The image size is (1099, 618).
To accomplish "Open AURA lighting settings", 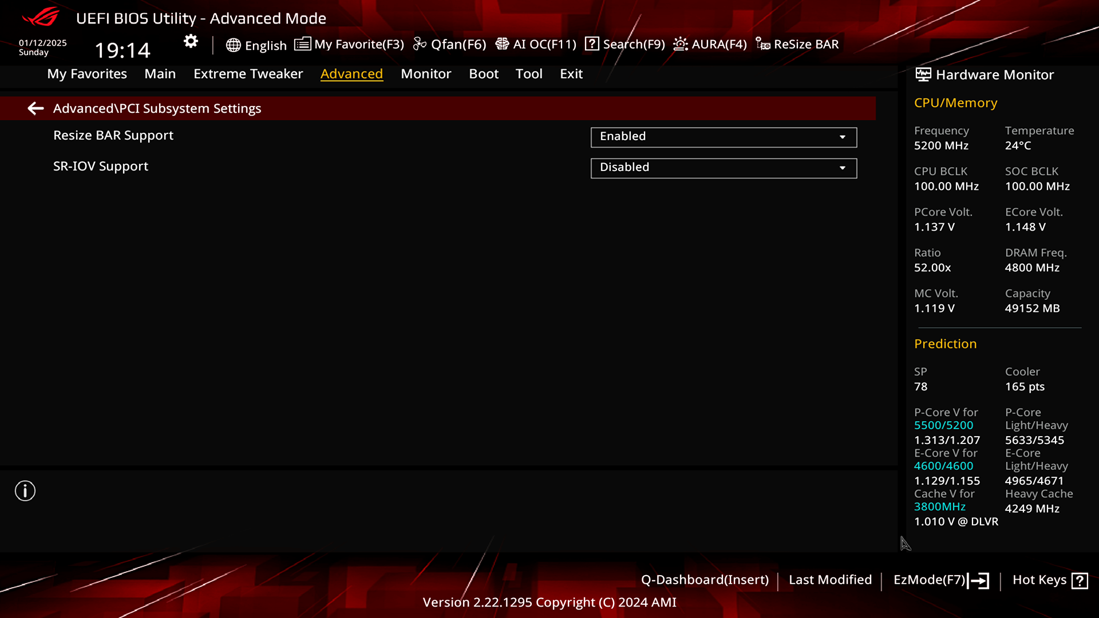I will 710,43.
